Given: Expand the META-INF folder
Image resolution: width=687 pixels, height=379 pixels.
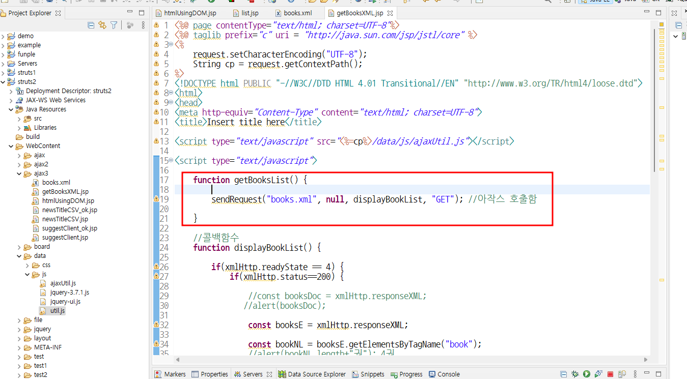Looking at the screenshot, I should (19, 347).
